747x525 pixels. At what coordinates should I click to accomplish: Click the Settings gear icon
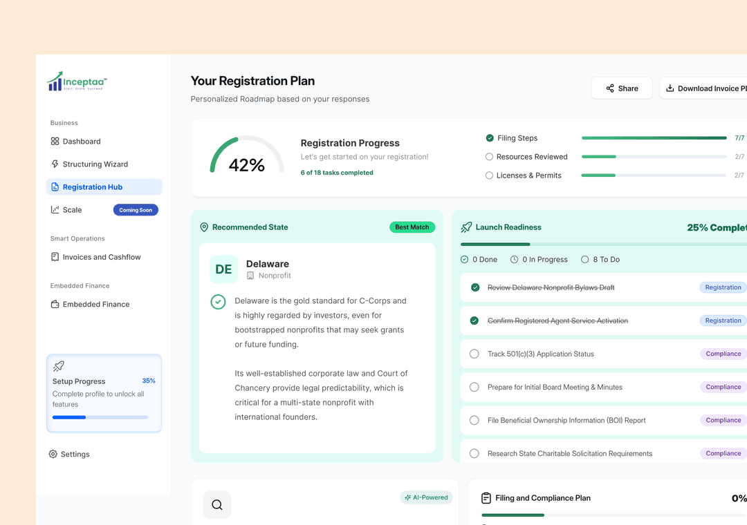point(53,454)
